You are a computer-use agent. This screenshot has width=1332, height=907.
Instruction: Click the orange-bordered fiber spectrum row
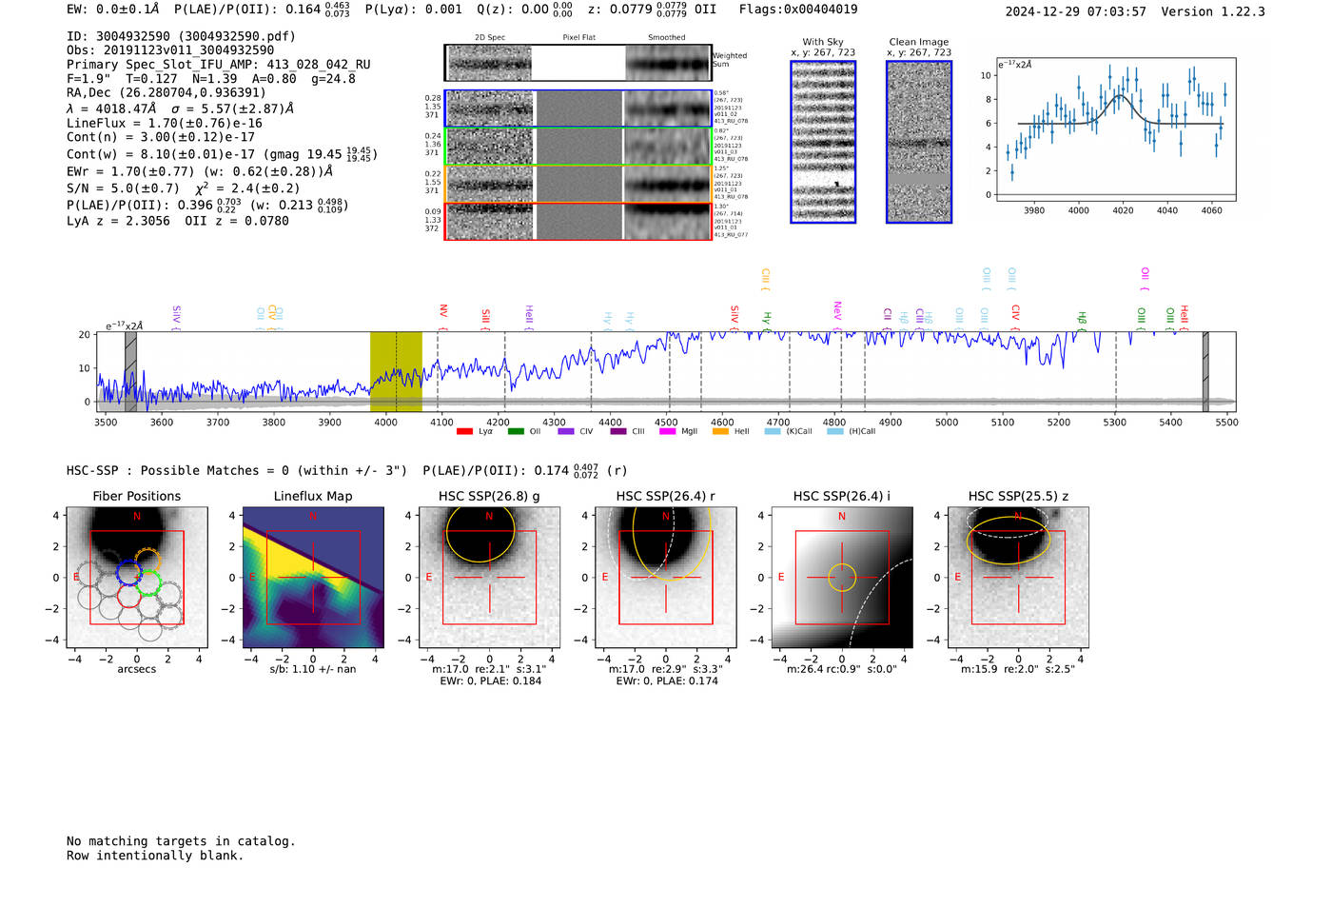[x=578, y=184]
